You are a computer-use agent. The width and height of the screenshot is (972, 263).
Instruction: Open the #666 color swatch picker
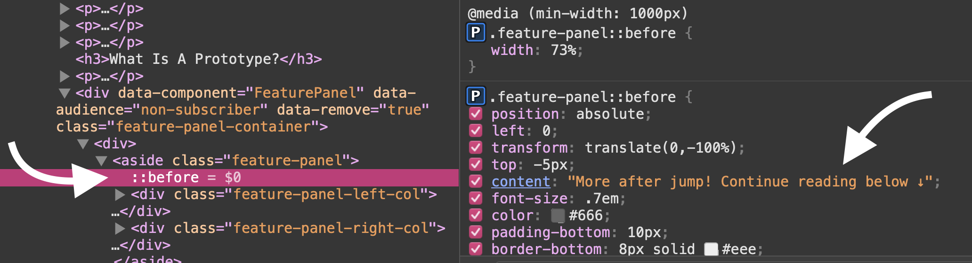click(558, 216)
